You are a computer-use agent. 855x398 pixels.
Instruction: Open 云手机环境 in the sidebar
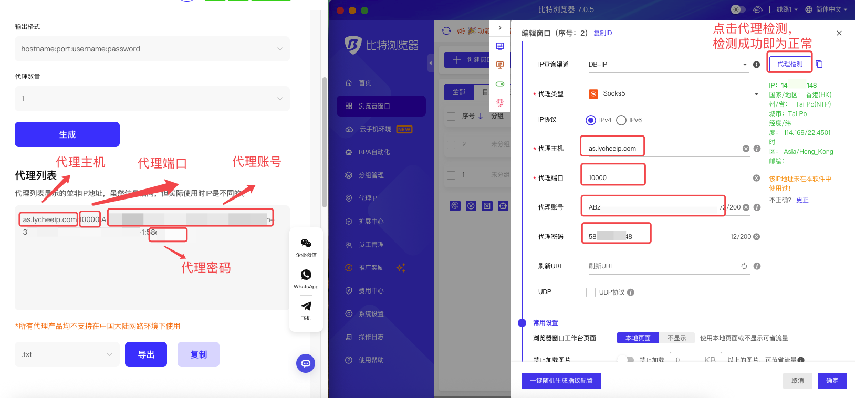[x=381, y=129]
